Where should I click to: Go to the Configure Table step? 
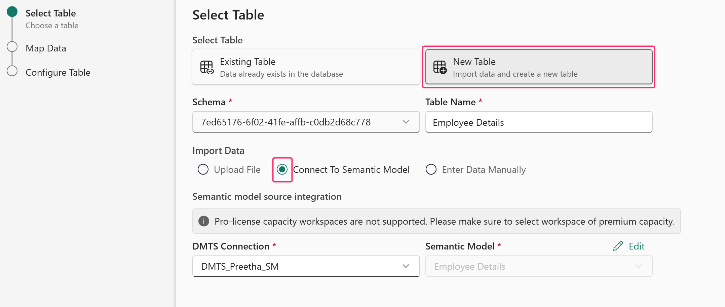(58, 73)
